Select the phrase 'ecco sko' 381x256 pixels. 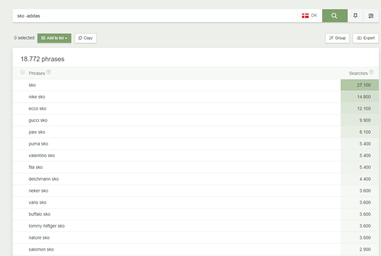pos(37,108)
